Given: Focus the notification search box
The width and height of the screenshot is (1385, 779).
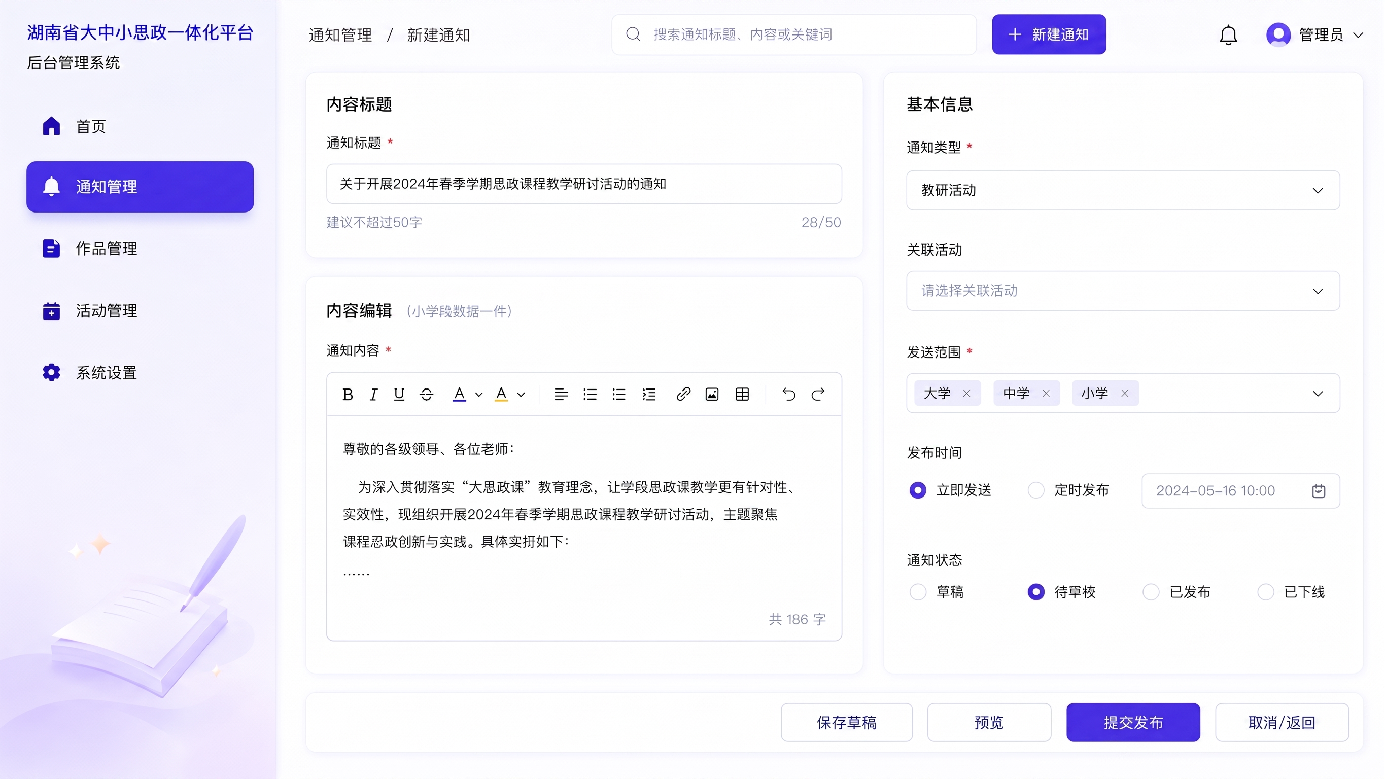Looking at the screenshot, I should click(793, 34).
